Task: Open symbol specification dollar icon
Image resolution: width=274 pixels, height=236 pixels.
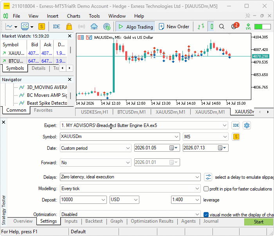Action: (x=236, y=136)
